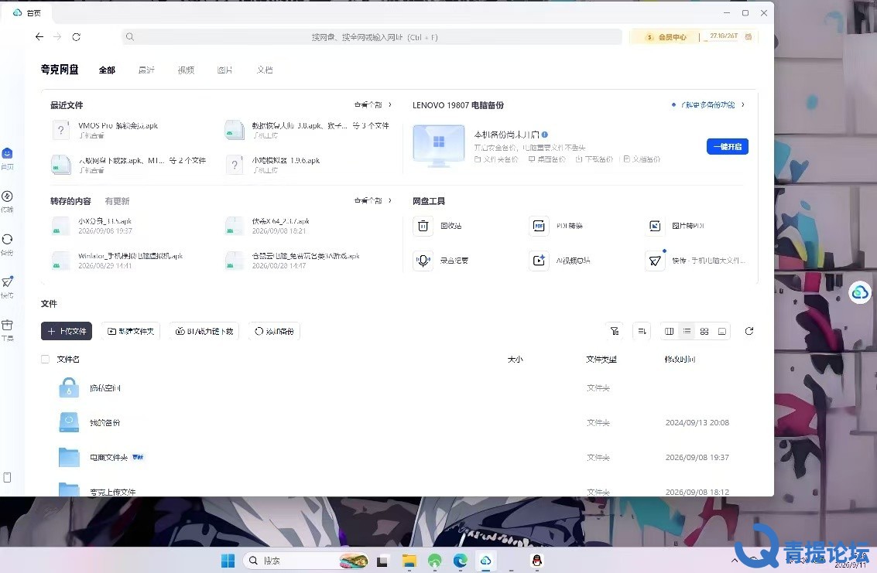Switch to the 视频 tab

point(186,70)
